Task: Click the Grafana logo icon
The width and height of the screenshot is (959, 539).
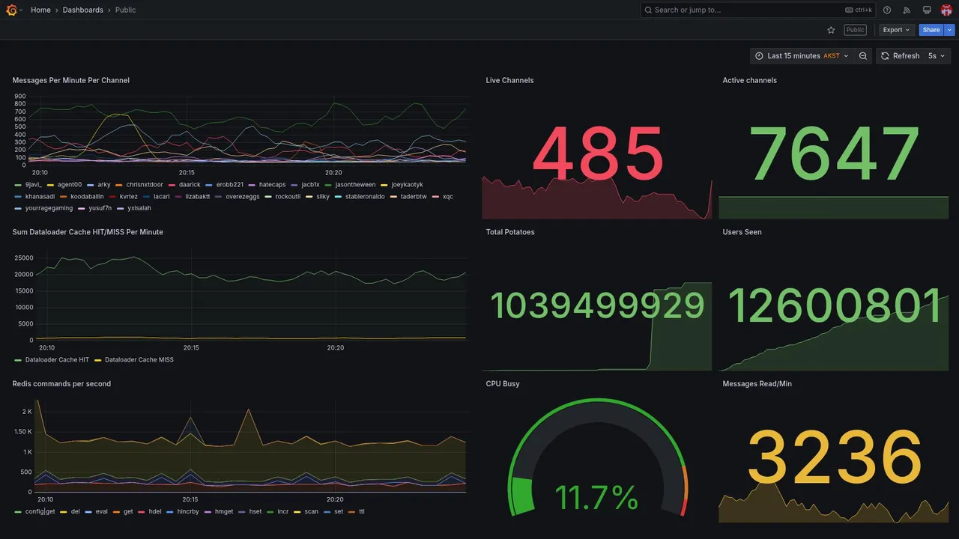Action: tap(12, 10)
